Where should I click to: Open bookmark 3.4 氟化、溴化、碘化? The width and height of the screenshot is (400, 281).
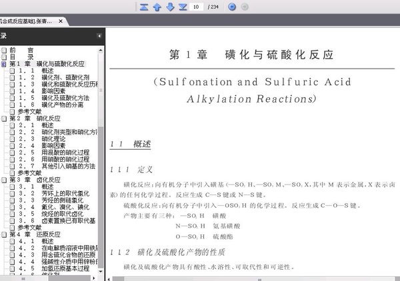click(54, 207)
